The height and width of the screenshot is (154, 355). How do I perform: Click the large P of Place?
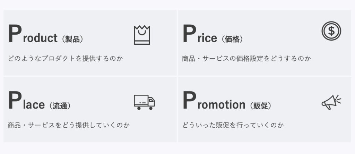coord(15,100)
